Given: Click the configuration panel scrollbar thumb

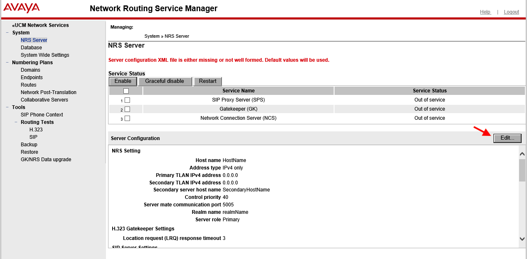Looking at the screenshot, I should tap(522, 170).
